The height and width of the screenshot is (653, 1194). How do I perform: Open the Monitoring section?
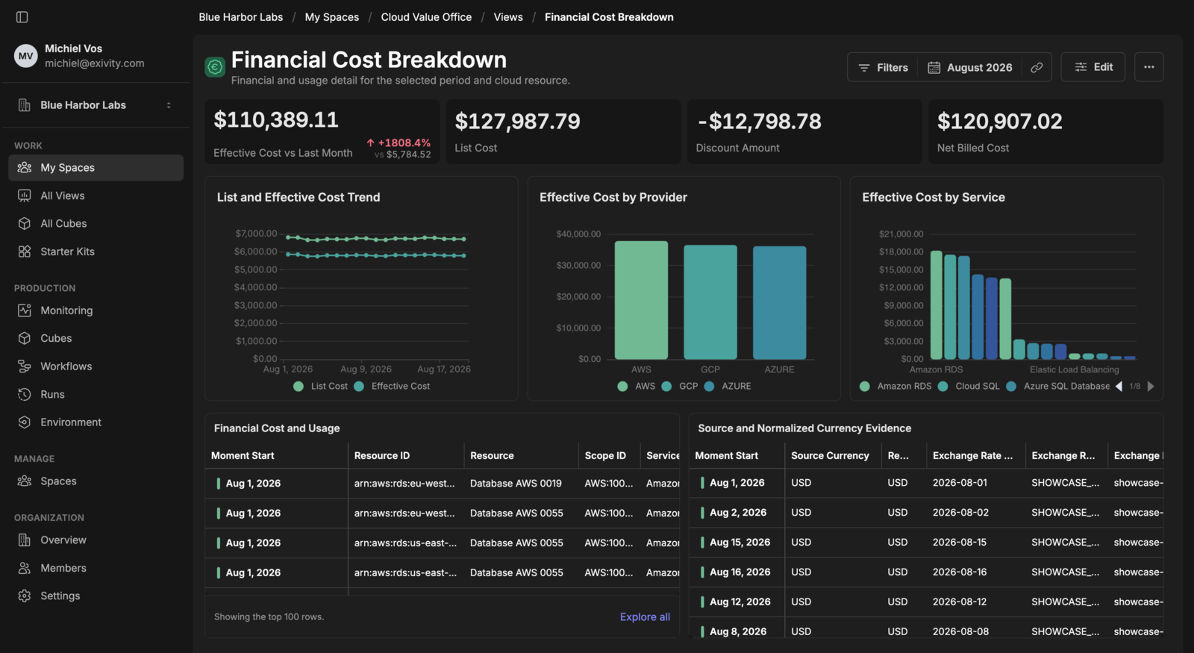tap(96, 310)
